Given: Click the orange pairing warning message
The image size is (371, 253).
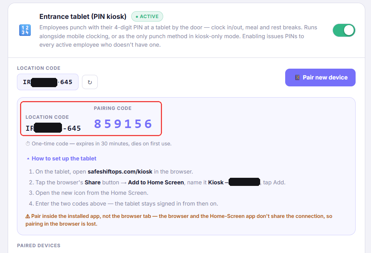Looking at the screenshot, I should pyautogui.click(x=179, y=220).
